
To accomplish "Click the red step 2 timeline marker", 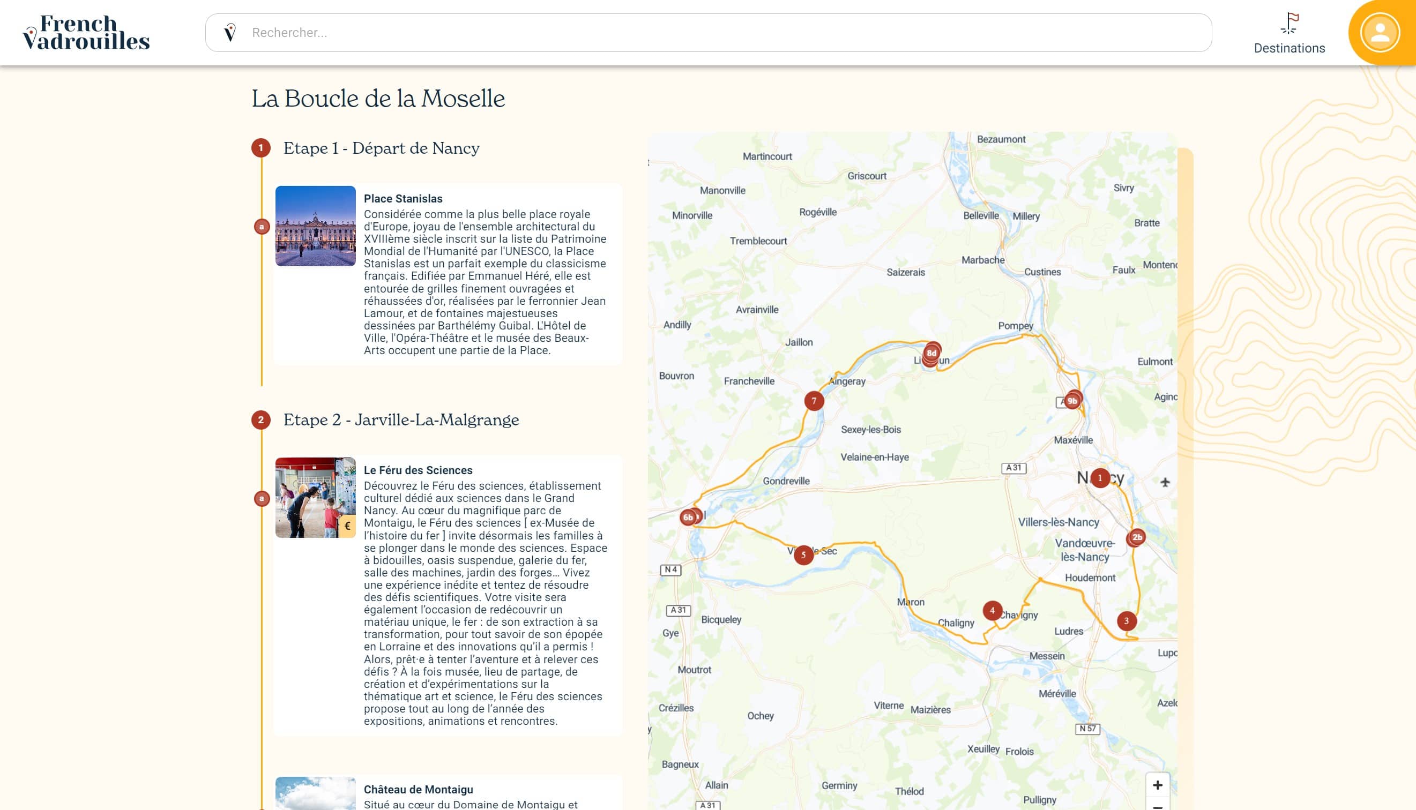I will [x=260, y=419].
